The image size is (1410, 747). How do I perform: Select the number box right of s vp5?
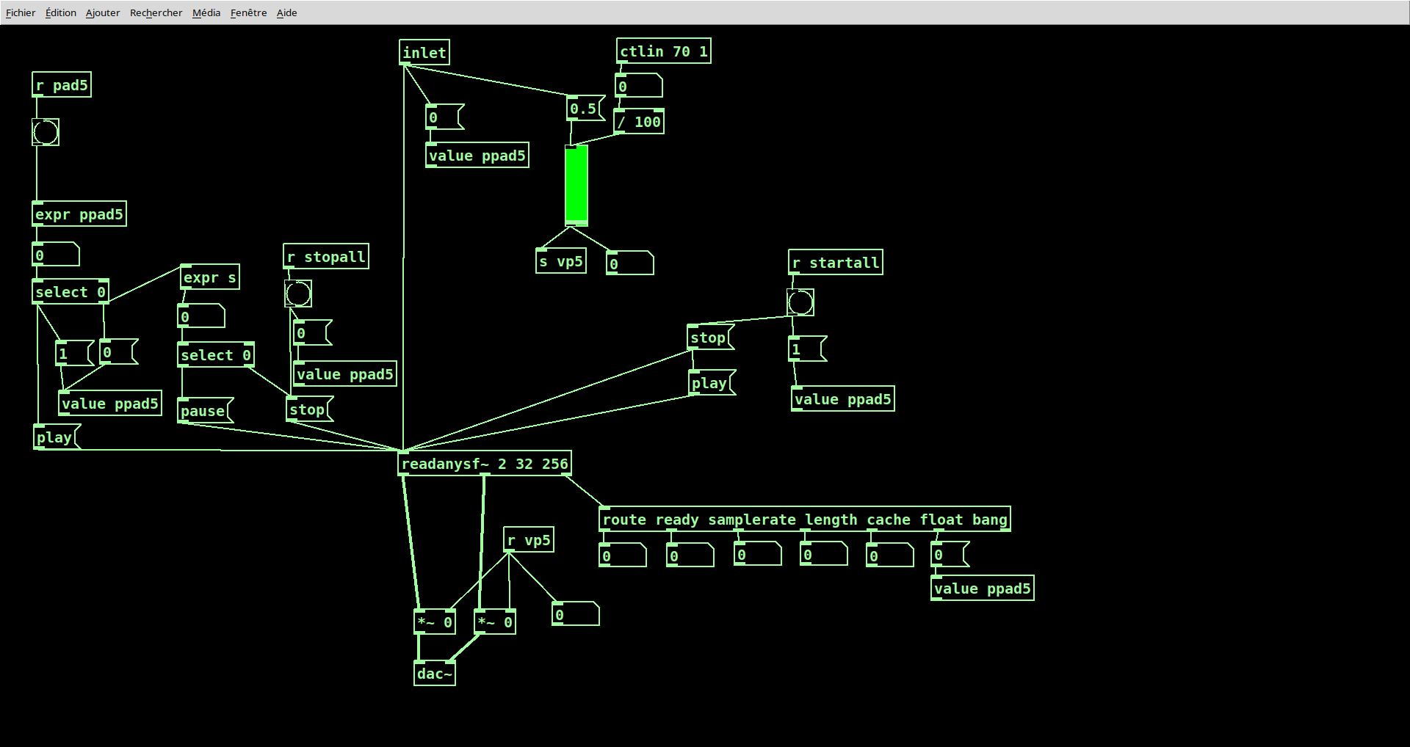tap(630, 264)
